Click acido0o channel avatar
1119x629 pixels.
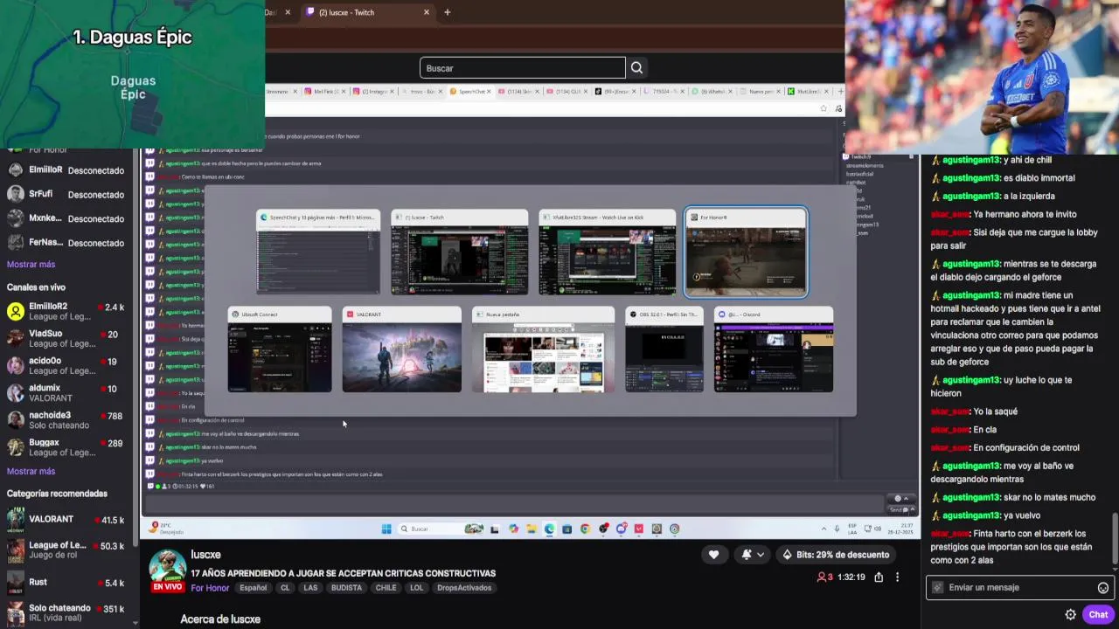tap(15, 366)
